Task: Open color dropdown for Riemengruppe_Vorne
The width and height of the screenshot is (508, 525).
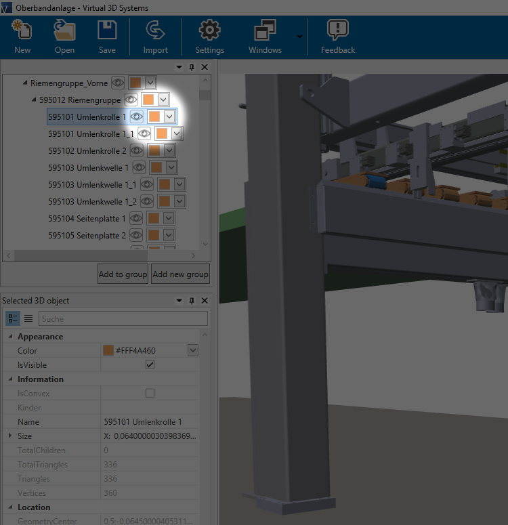Action: click(150, 83)
